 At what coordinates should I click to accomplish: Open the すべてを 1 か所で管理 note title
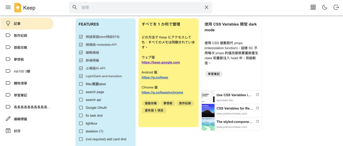(161, 24)
